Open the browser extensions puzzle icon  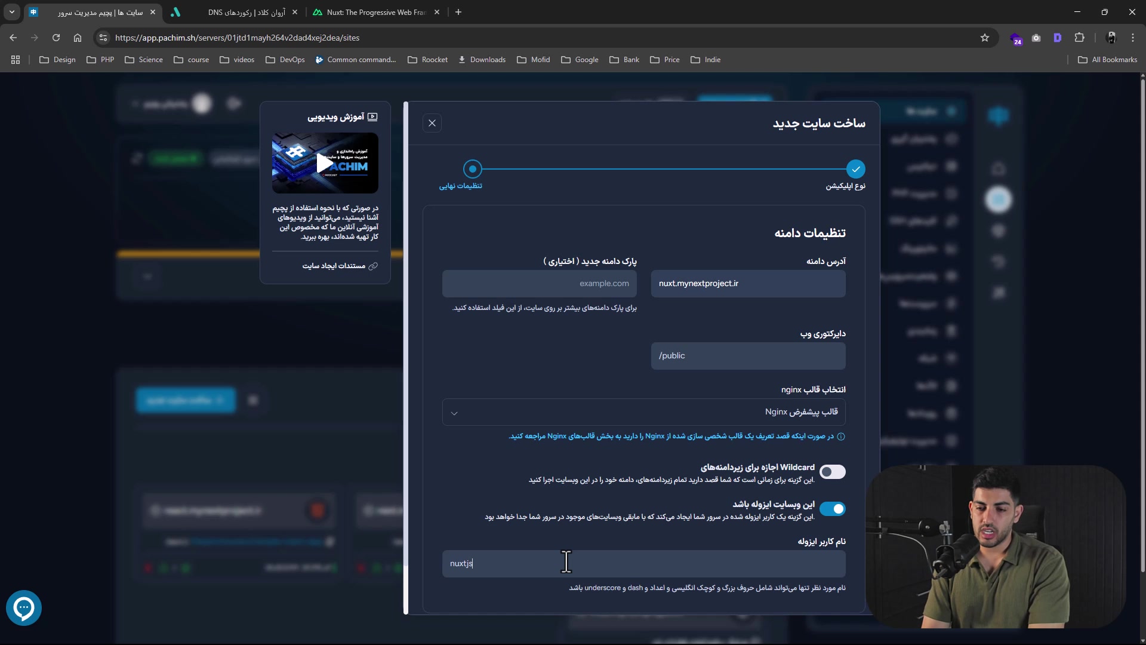pyautogui.click(x=1079, y=38)
